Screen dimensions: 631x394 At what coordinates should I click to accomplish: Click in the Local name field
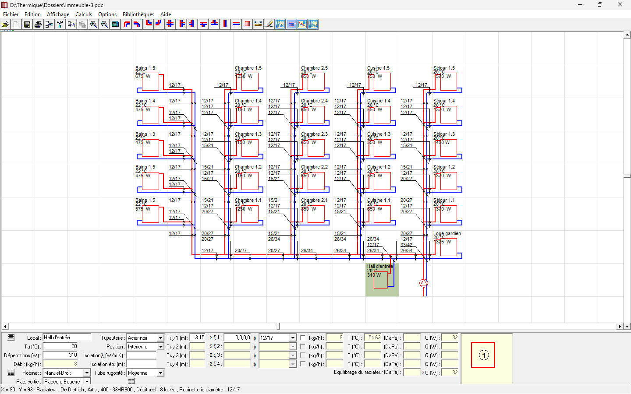(67, 338)
